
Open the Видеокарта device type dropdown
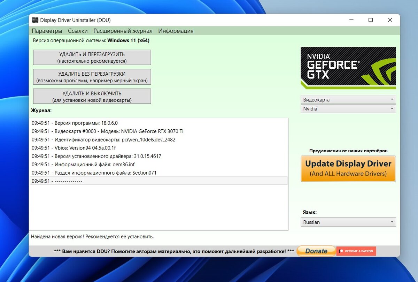click(348, 99)
